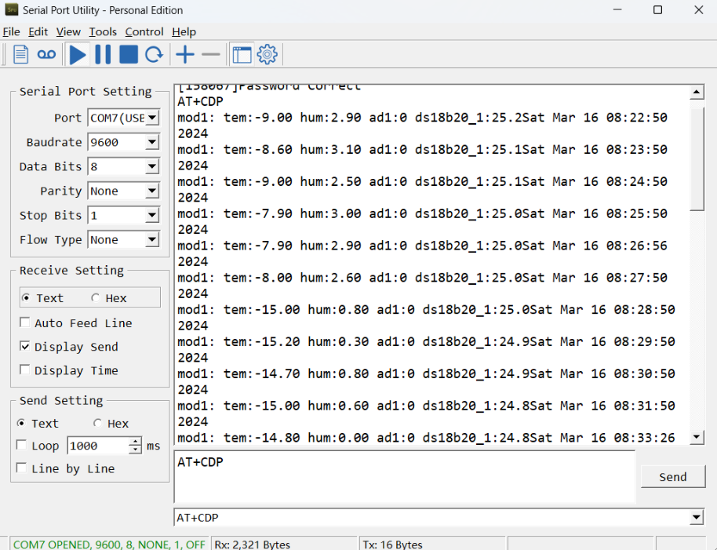Stop the port with the Stop icon
This screenshot has height=550, width=717.
coord(129,54)
